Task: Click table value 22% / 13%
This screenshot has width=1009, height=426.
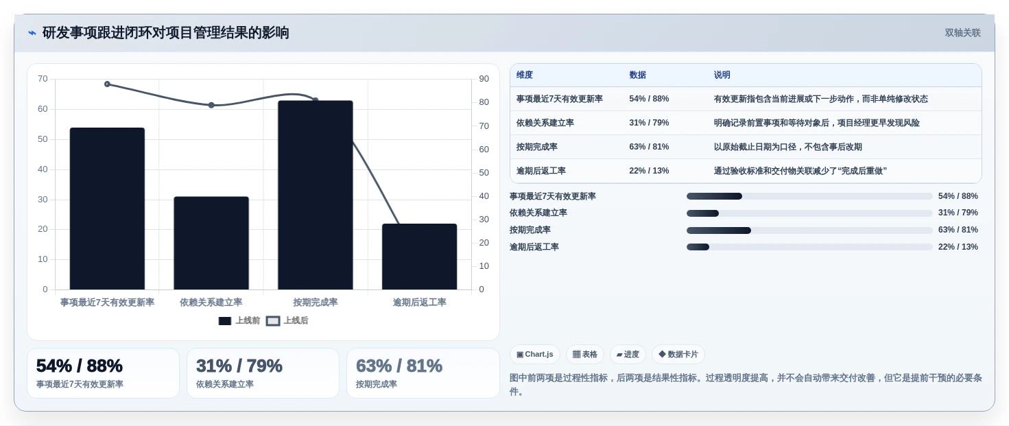Action: click(649, 171)
